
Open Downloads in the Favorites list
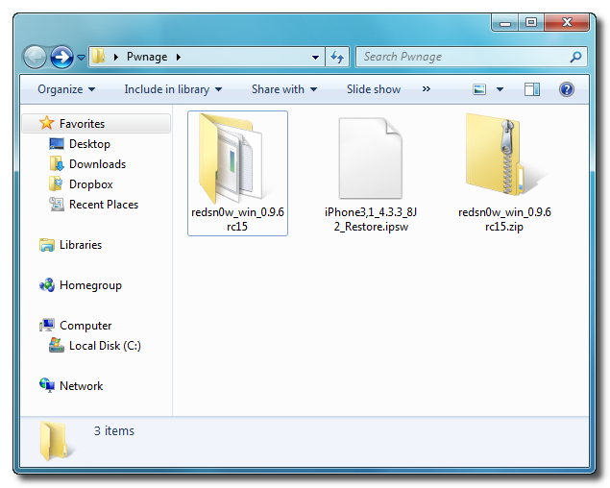click(x=97, y=164)
